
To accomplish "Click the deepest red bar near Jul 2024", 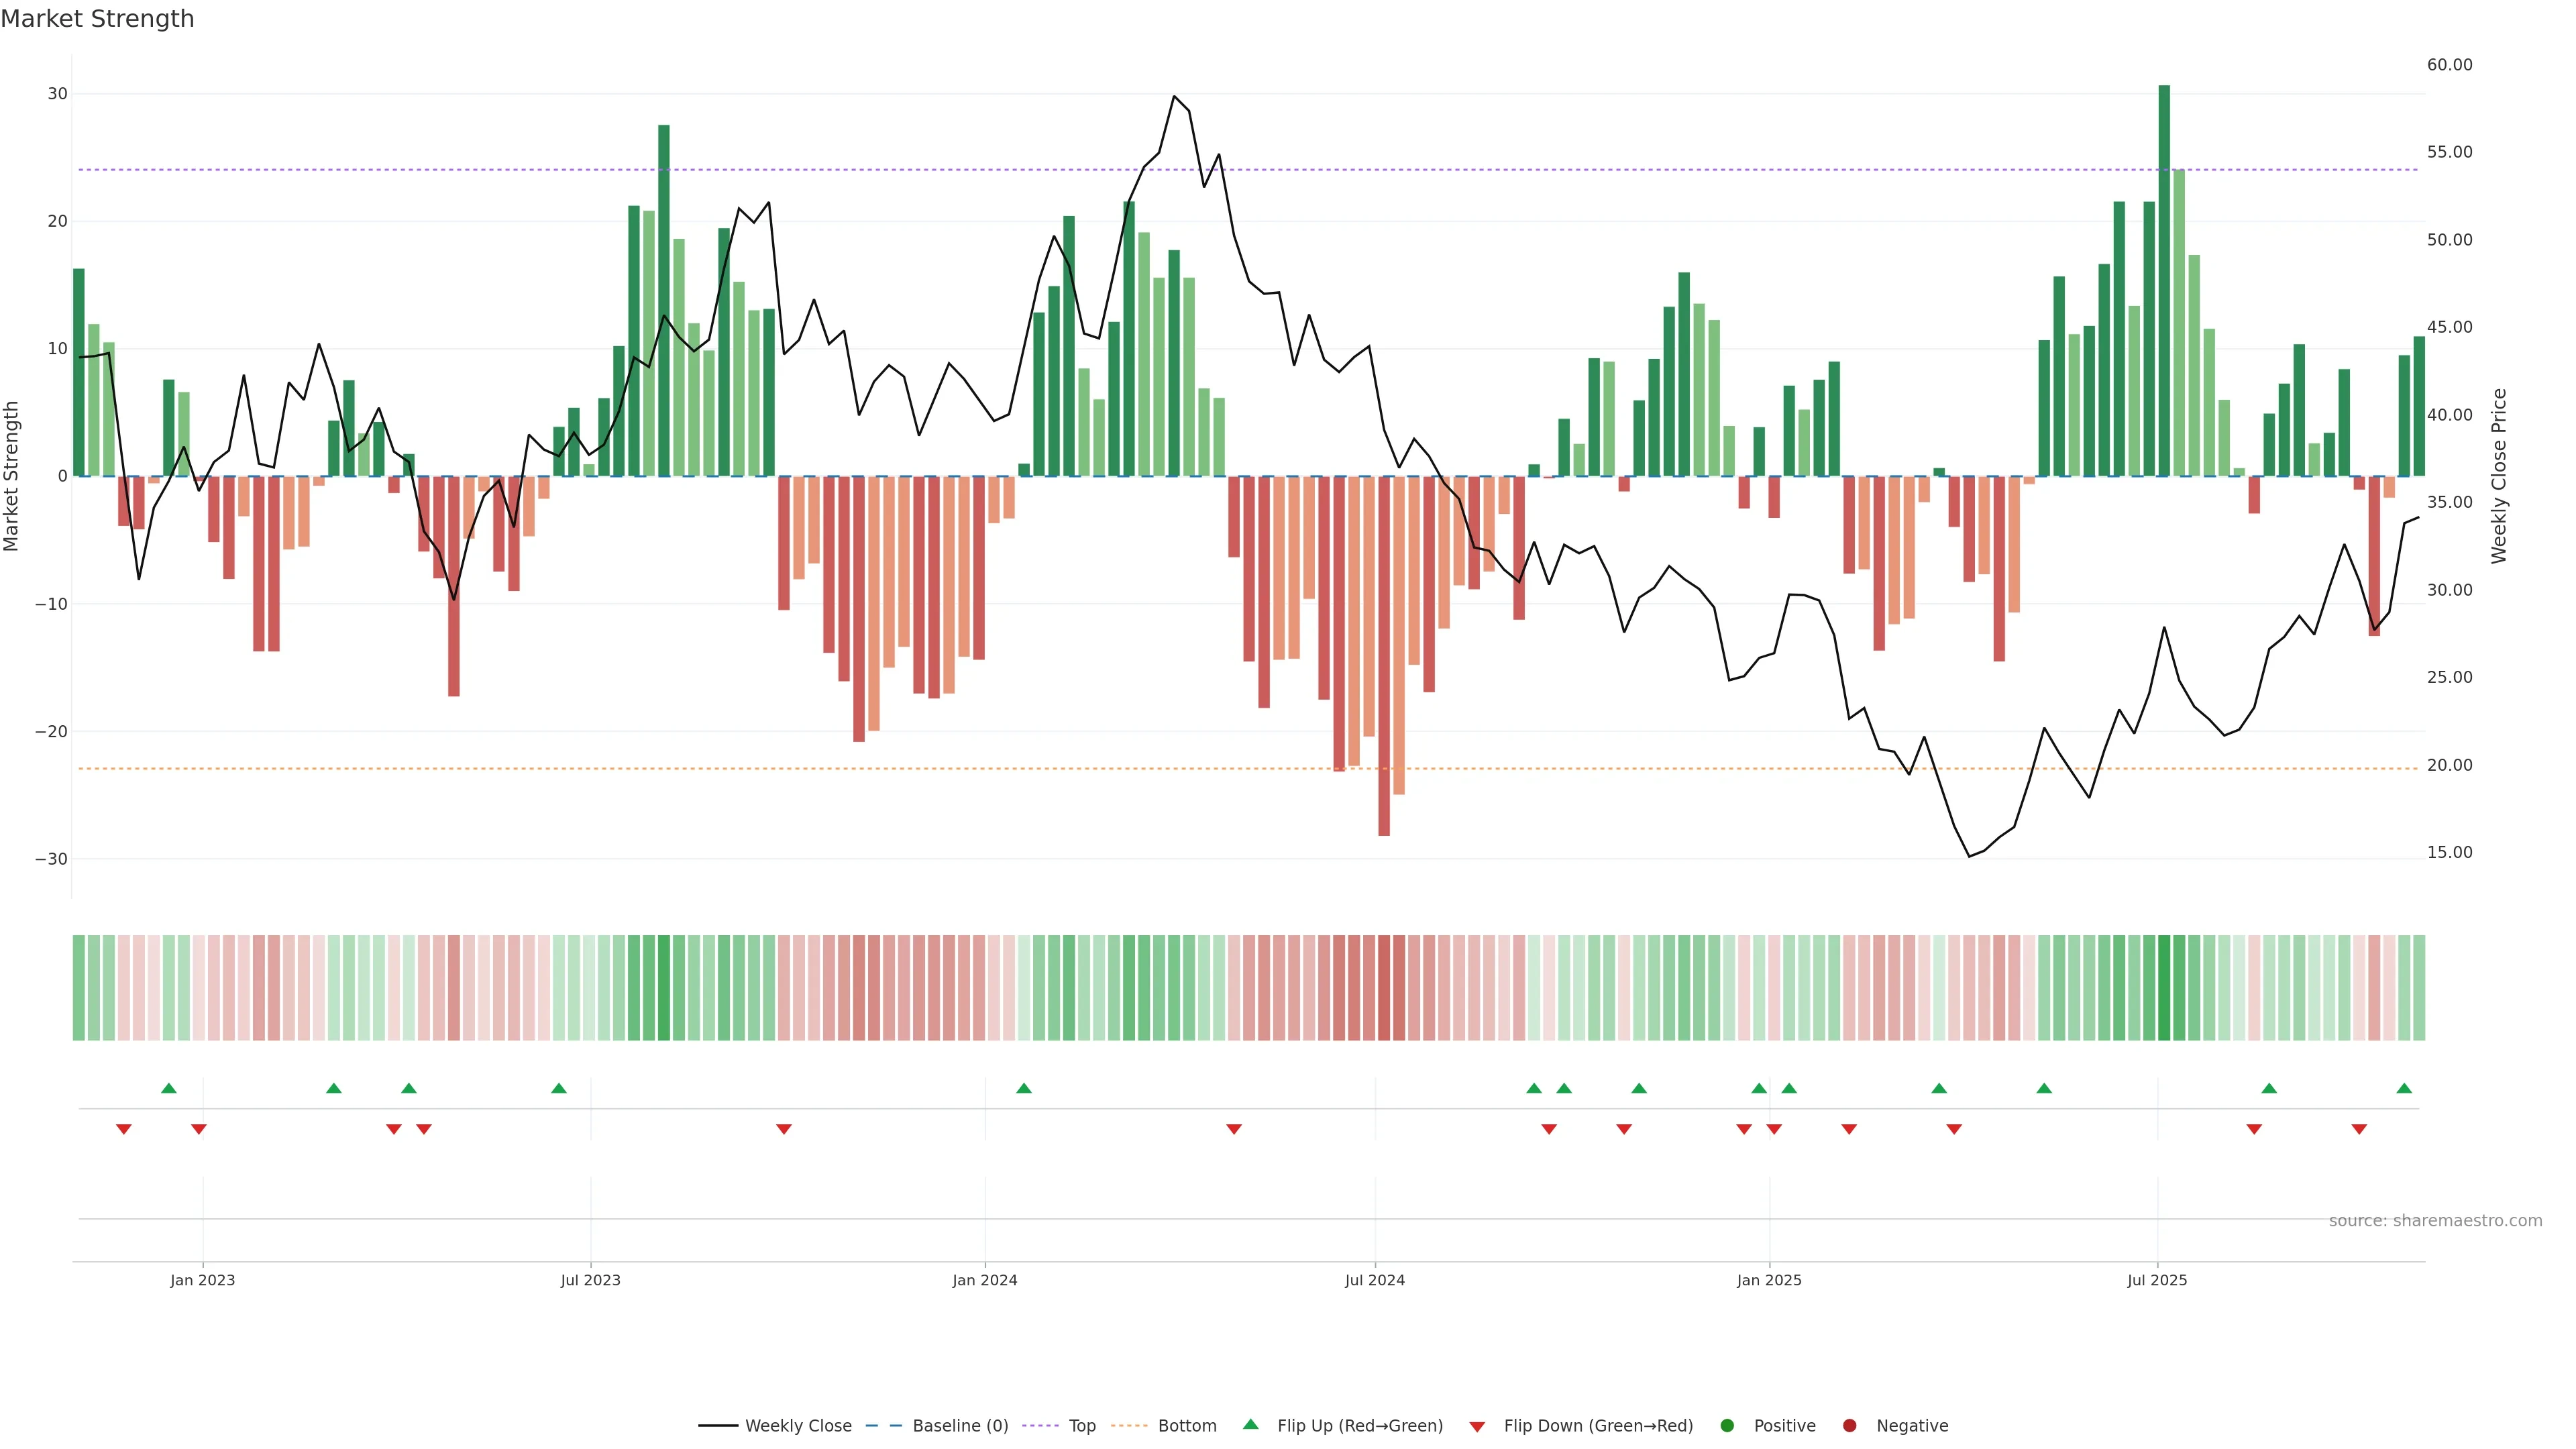I will point(1384,655).
